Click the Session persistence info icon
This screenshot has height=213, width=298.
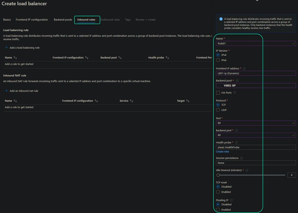[241, 158]
